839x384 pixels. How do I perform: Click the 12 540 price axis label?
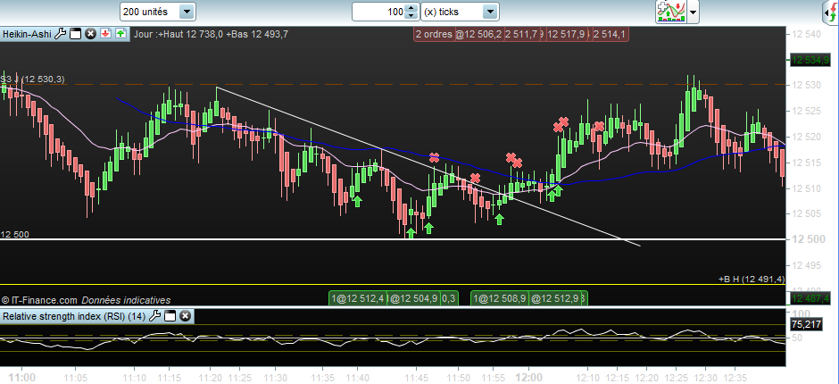point(806,34)
